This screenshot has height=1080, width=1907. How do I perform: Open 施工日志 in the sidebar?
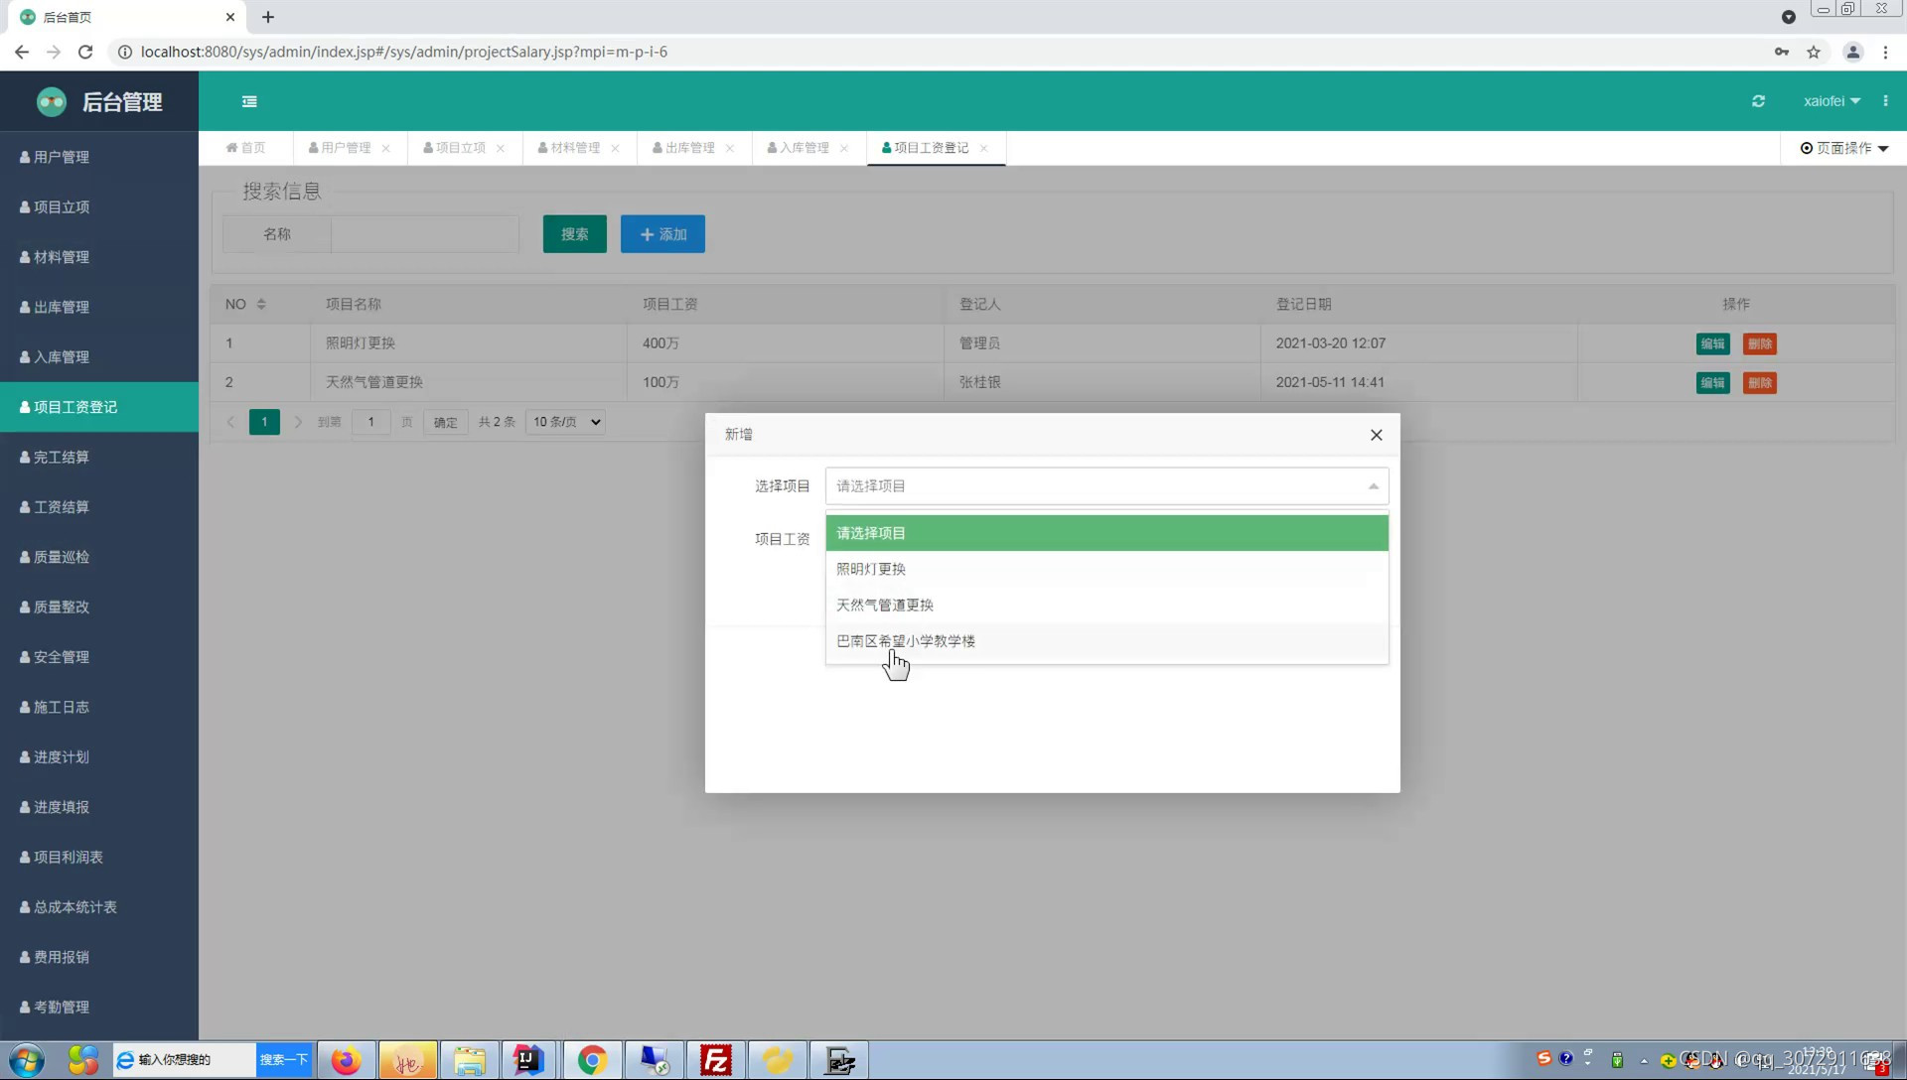[99, 707]
